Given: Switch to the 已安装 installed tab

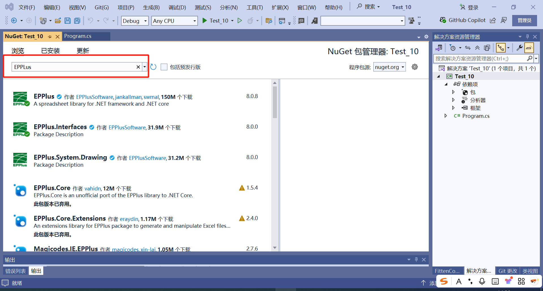Looking at the screenshot, I should click(50, 51).
